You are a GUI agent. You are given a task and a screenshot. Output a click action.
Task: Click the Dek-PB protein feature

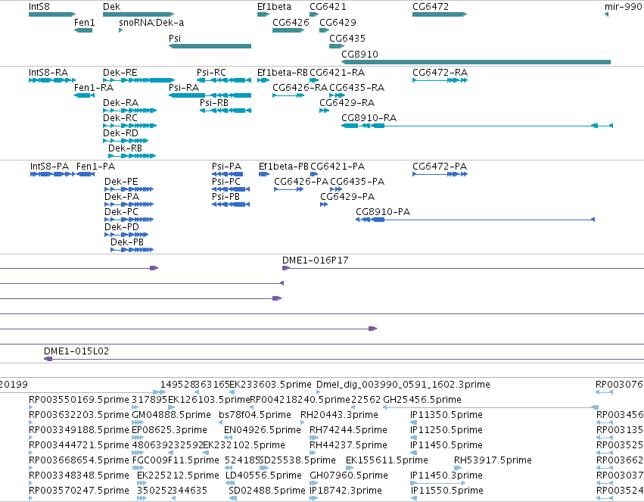(x=132, y=250)
